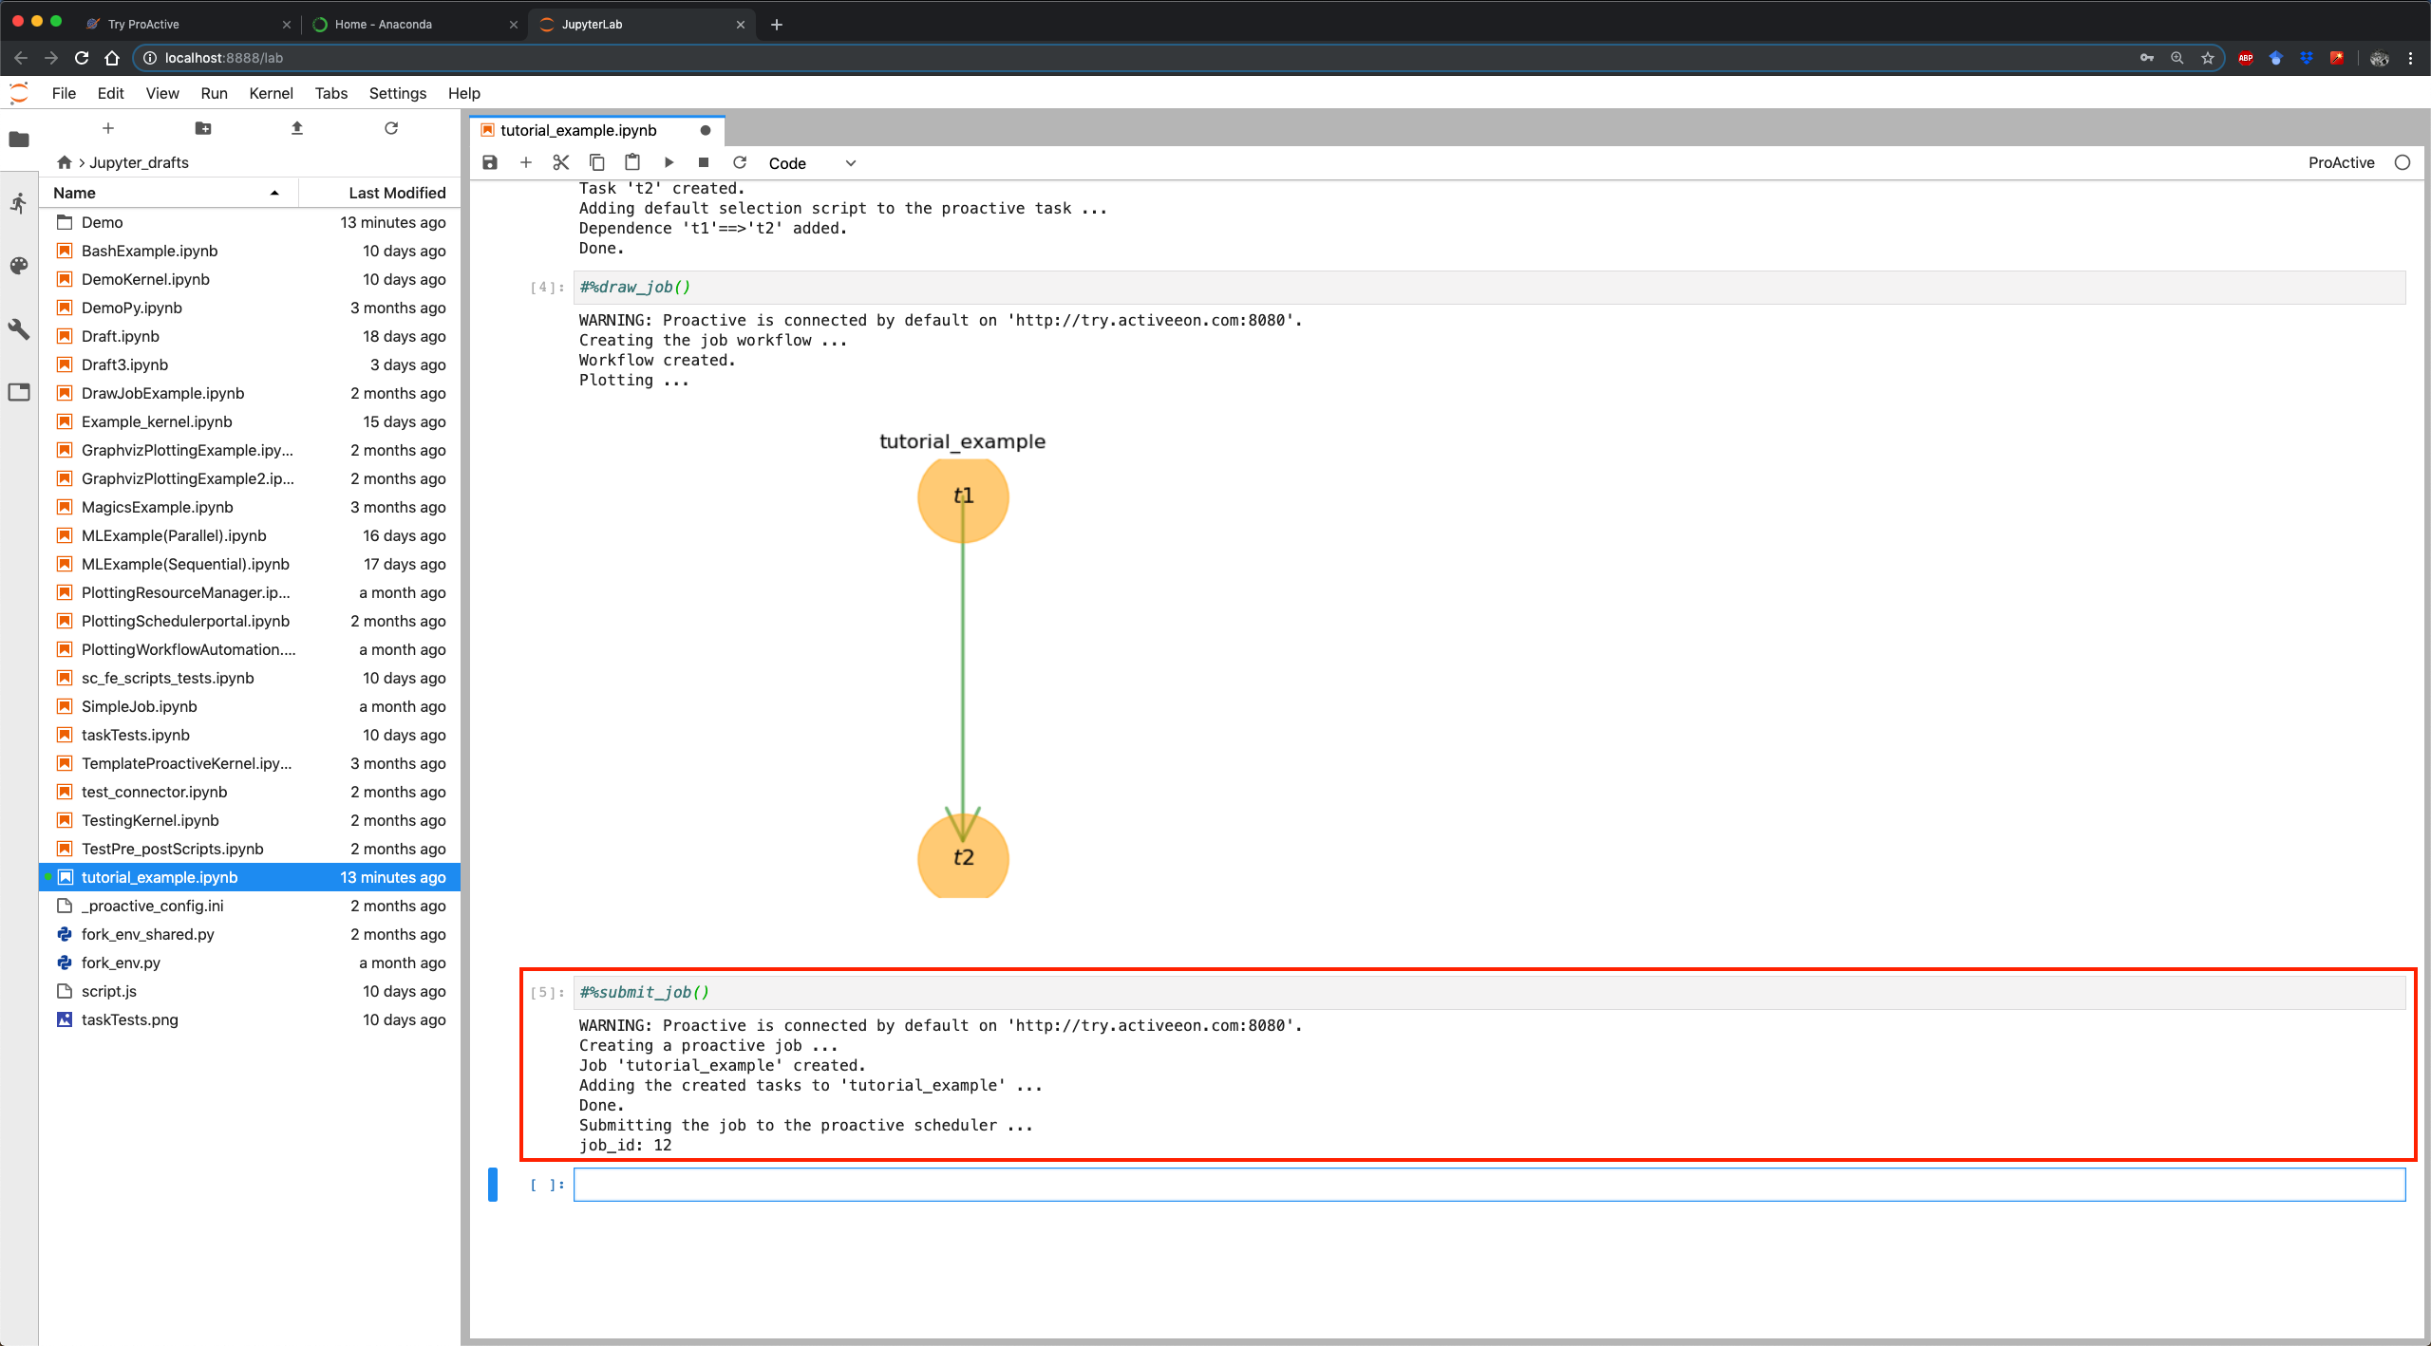The width and height of the screenshot is (2431, 1346).
Task: Open the Running Terminals and Kernels panel
Action: 19,202
